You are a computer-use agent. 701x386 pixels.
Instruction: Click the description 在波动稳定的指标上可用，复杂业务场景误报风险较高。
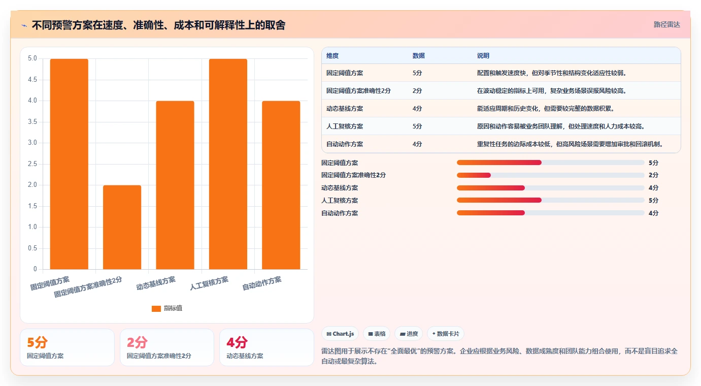(552, 90)
